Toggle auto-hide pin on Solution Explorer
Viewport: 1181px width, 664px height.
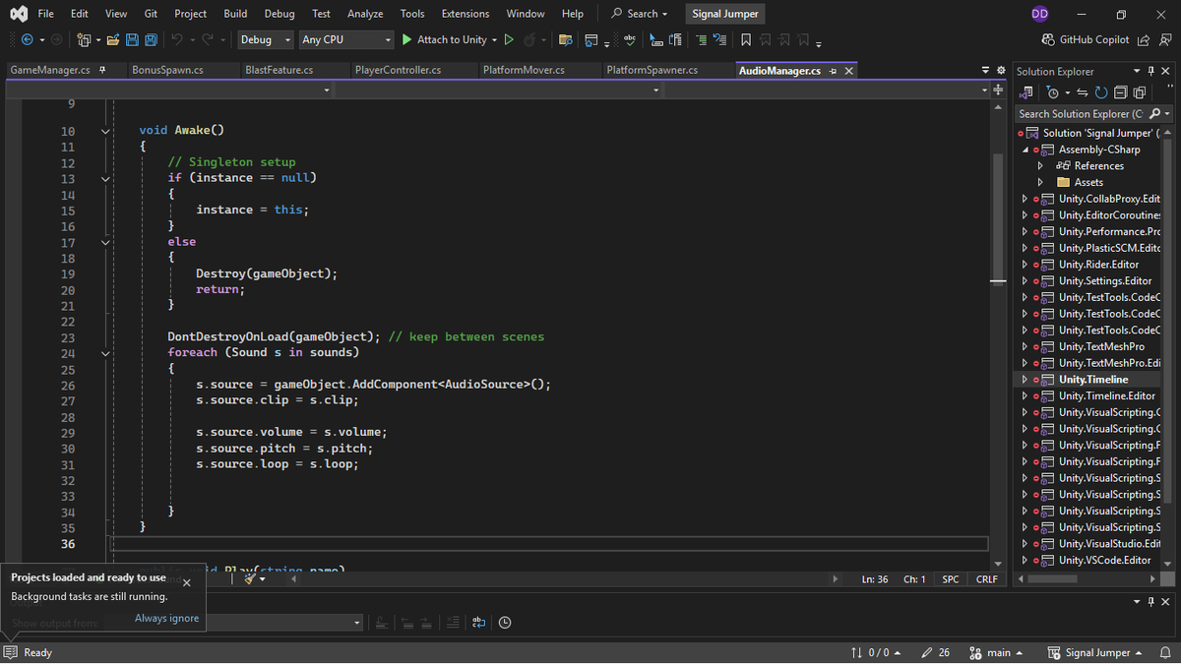click(1150, 71)
